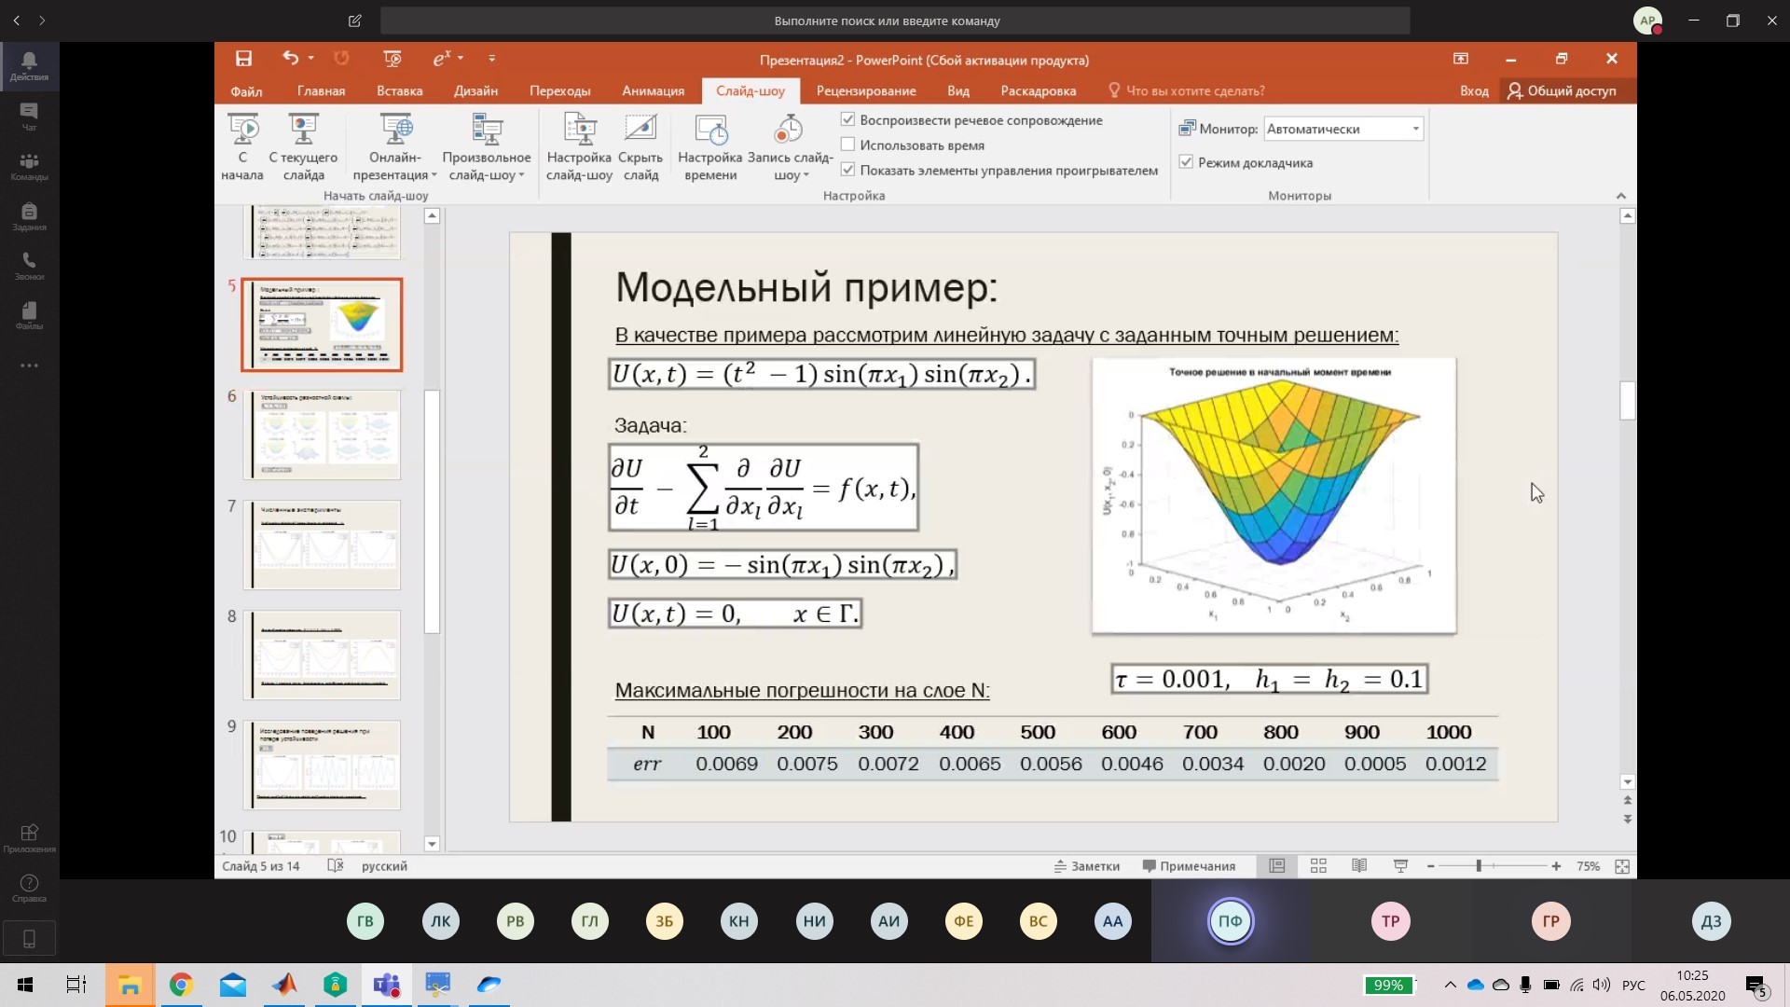Click the equation editor icon in title bar
The width and height of the screenshot is (1790, 1007).
[x=442, y=59]
